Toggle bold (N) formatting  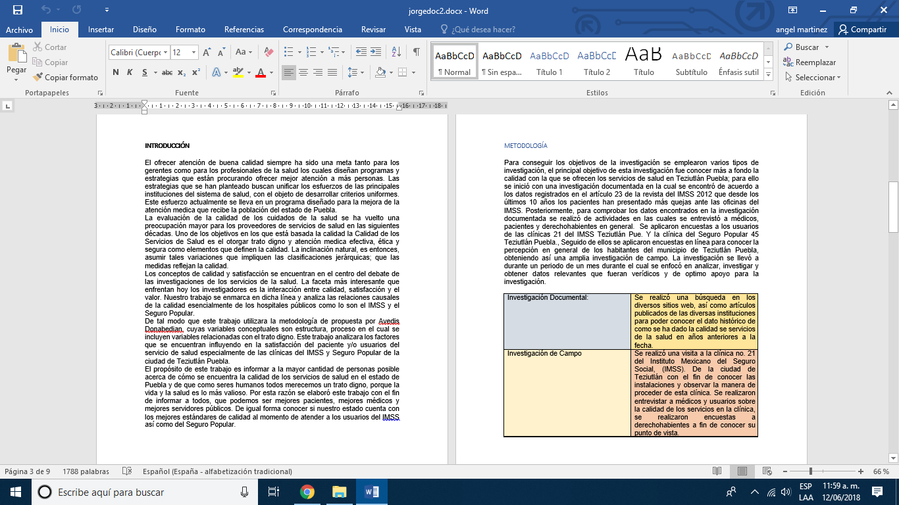(115, 72)
